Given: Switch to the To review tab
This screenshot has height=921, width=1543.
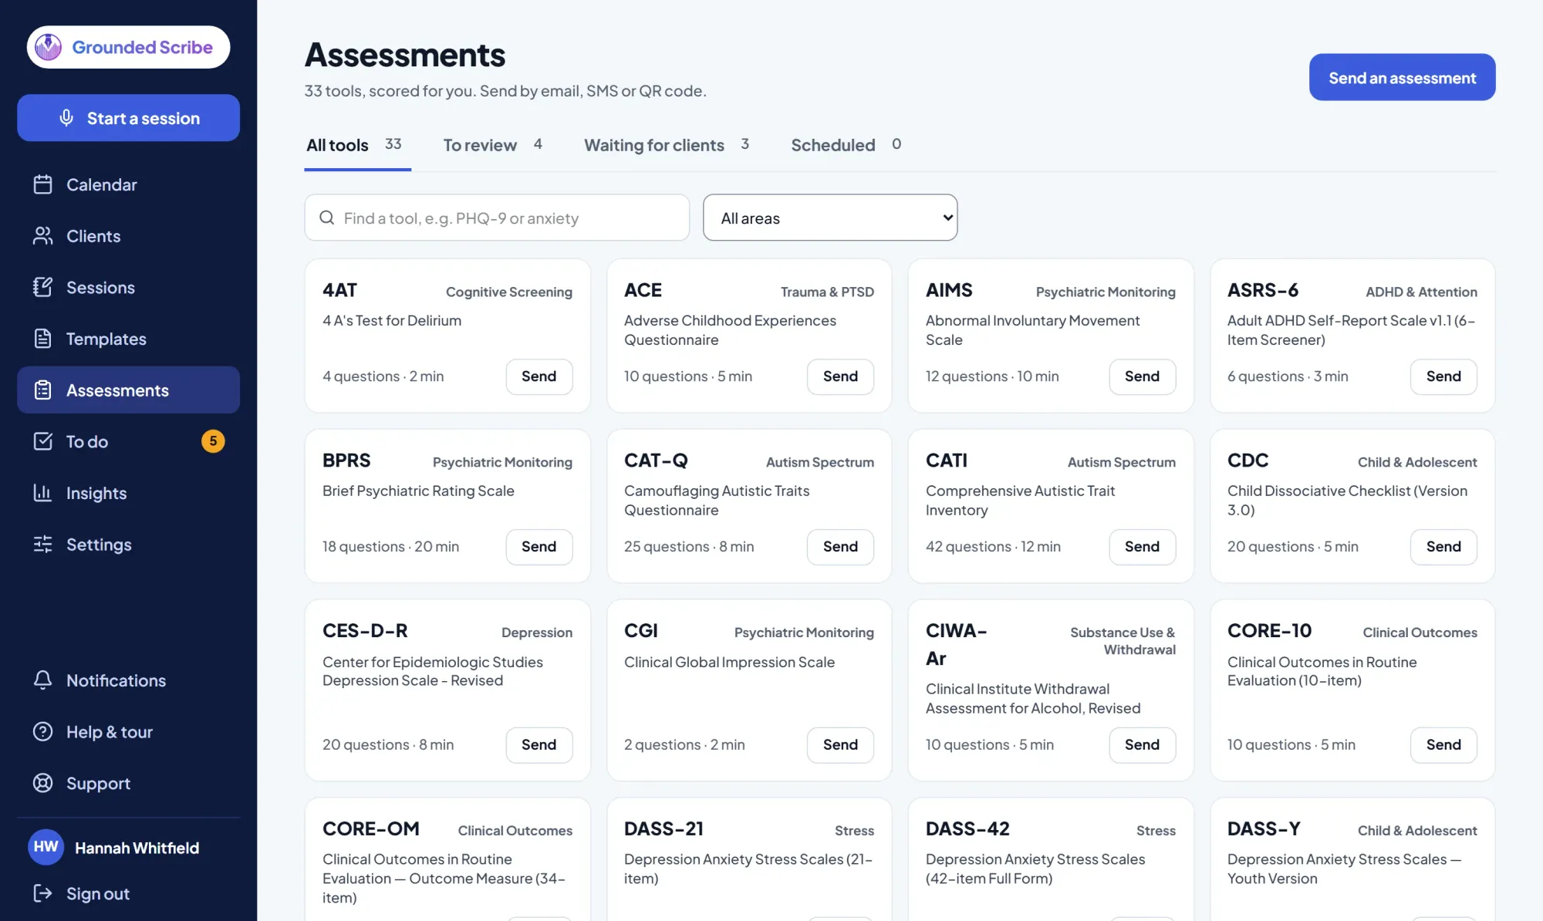Looking at the screenshot, I should (493, 145).
